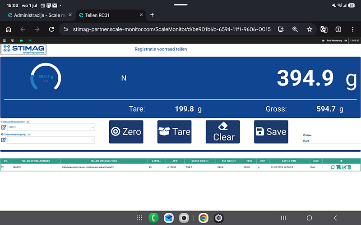Click the dashboard monitor icon in the app bar

[x=13, y=40]
